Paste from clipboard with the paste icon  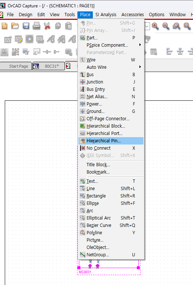(68, 26)
